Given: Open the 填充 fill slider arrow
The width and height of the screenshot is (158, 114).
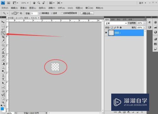Looking at the screenshot, I should click(144, 28).
